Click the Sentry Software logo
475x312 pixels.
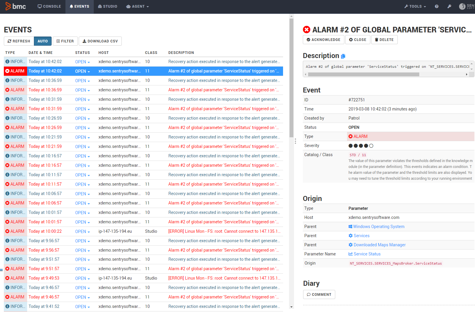pos(463,6)
